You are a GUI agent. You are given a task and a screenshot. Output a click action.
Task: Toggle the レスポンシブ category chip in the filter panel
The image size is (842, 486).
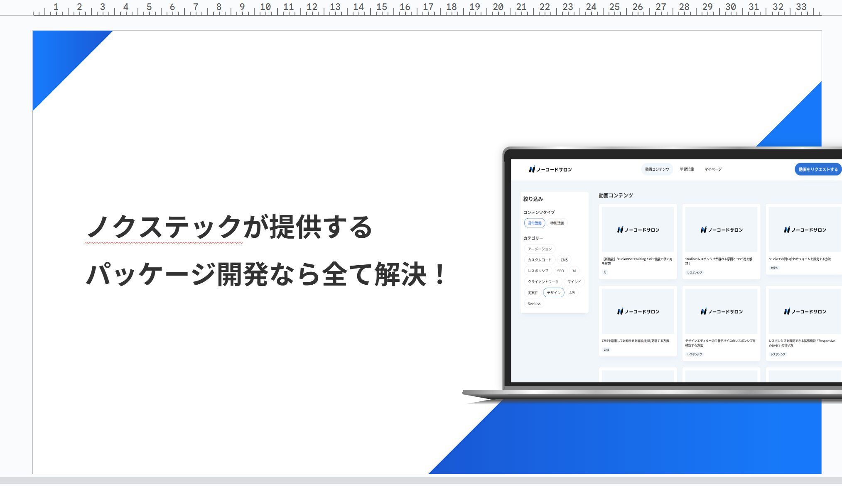pyautogui.click(x=538, y=271)
